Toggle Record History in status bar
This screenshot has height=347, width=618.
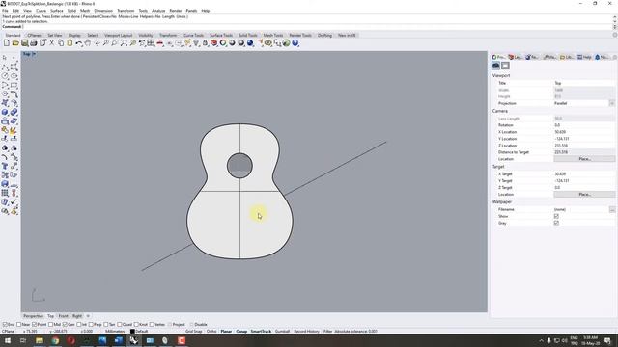point(306,332)
